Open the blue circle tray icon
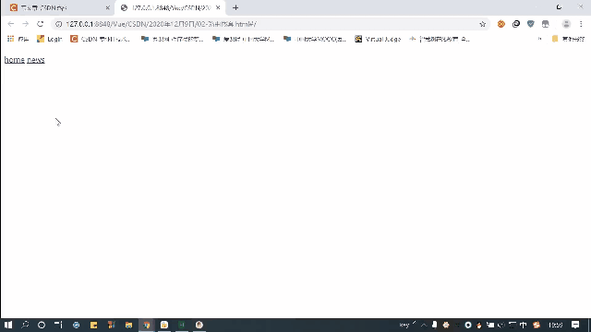This screenshot has width=591, height=332. coord(468,325)
